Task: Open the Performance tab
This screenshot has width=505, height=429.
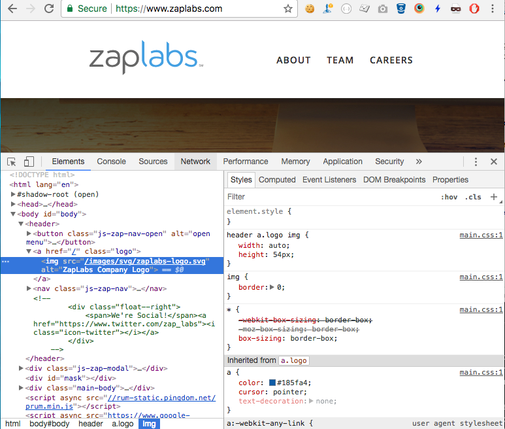Action: [246, 162]
